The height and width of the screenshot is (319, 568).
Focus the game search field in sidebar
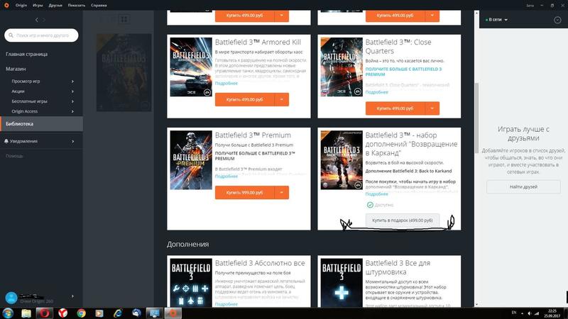click(41, 35)
